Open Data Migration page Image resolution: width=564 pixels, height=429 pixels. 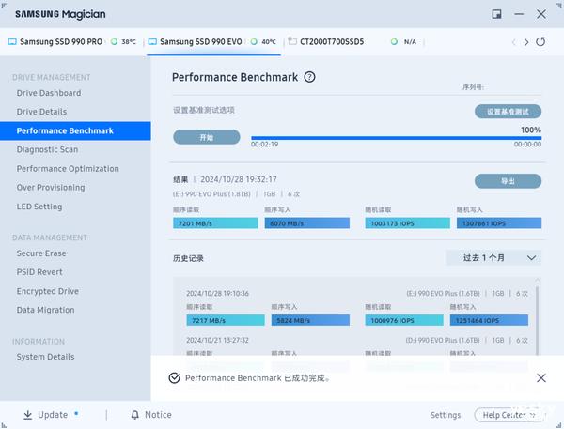pyautogui.click(x=45, y=310)
